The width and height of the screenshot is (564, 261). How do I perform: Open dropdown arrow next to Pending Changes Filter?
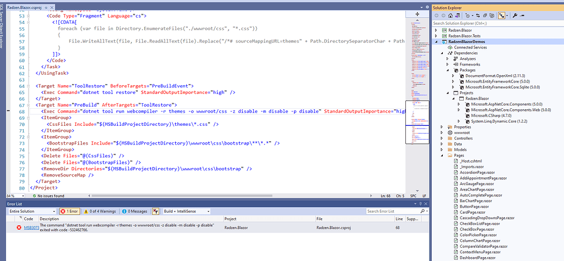[473, 16]
